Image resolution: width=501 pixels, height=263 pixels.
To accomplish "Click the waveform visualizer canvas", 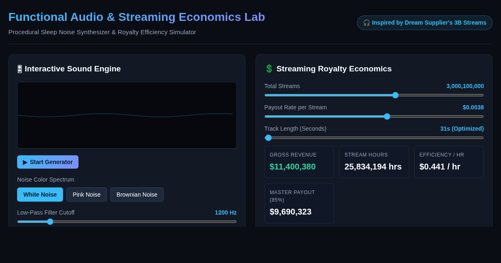I will [x=127, y=115].
